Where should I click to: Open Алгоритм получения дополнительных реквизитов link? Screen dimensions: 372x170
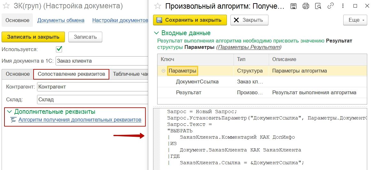[x=80, y=120]
